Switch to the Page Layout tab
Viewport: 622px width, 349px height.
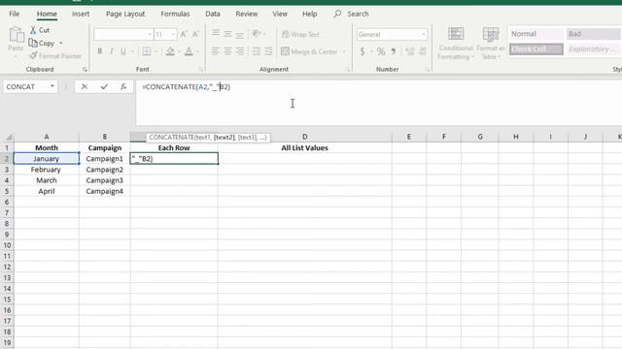pyautogui.click(x=125, y=14)
